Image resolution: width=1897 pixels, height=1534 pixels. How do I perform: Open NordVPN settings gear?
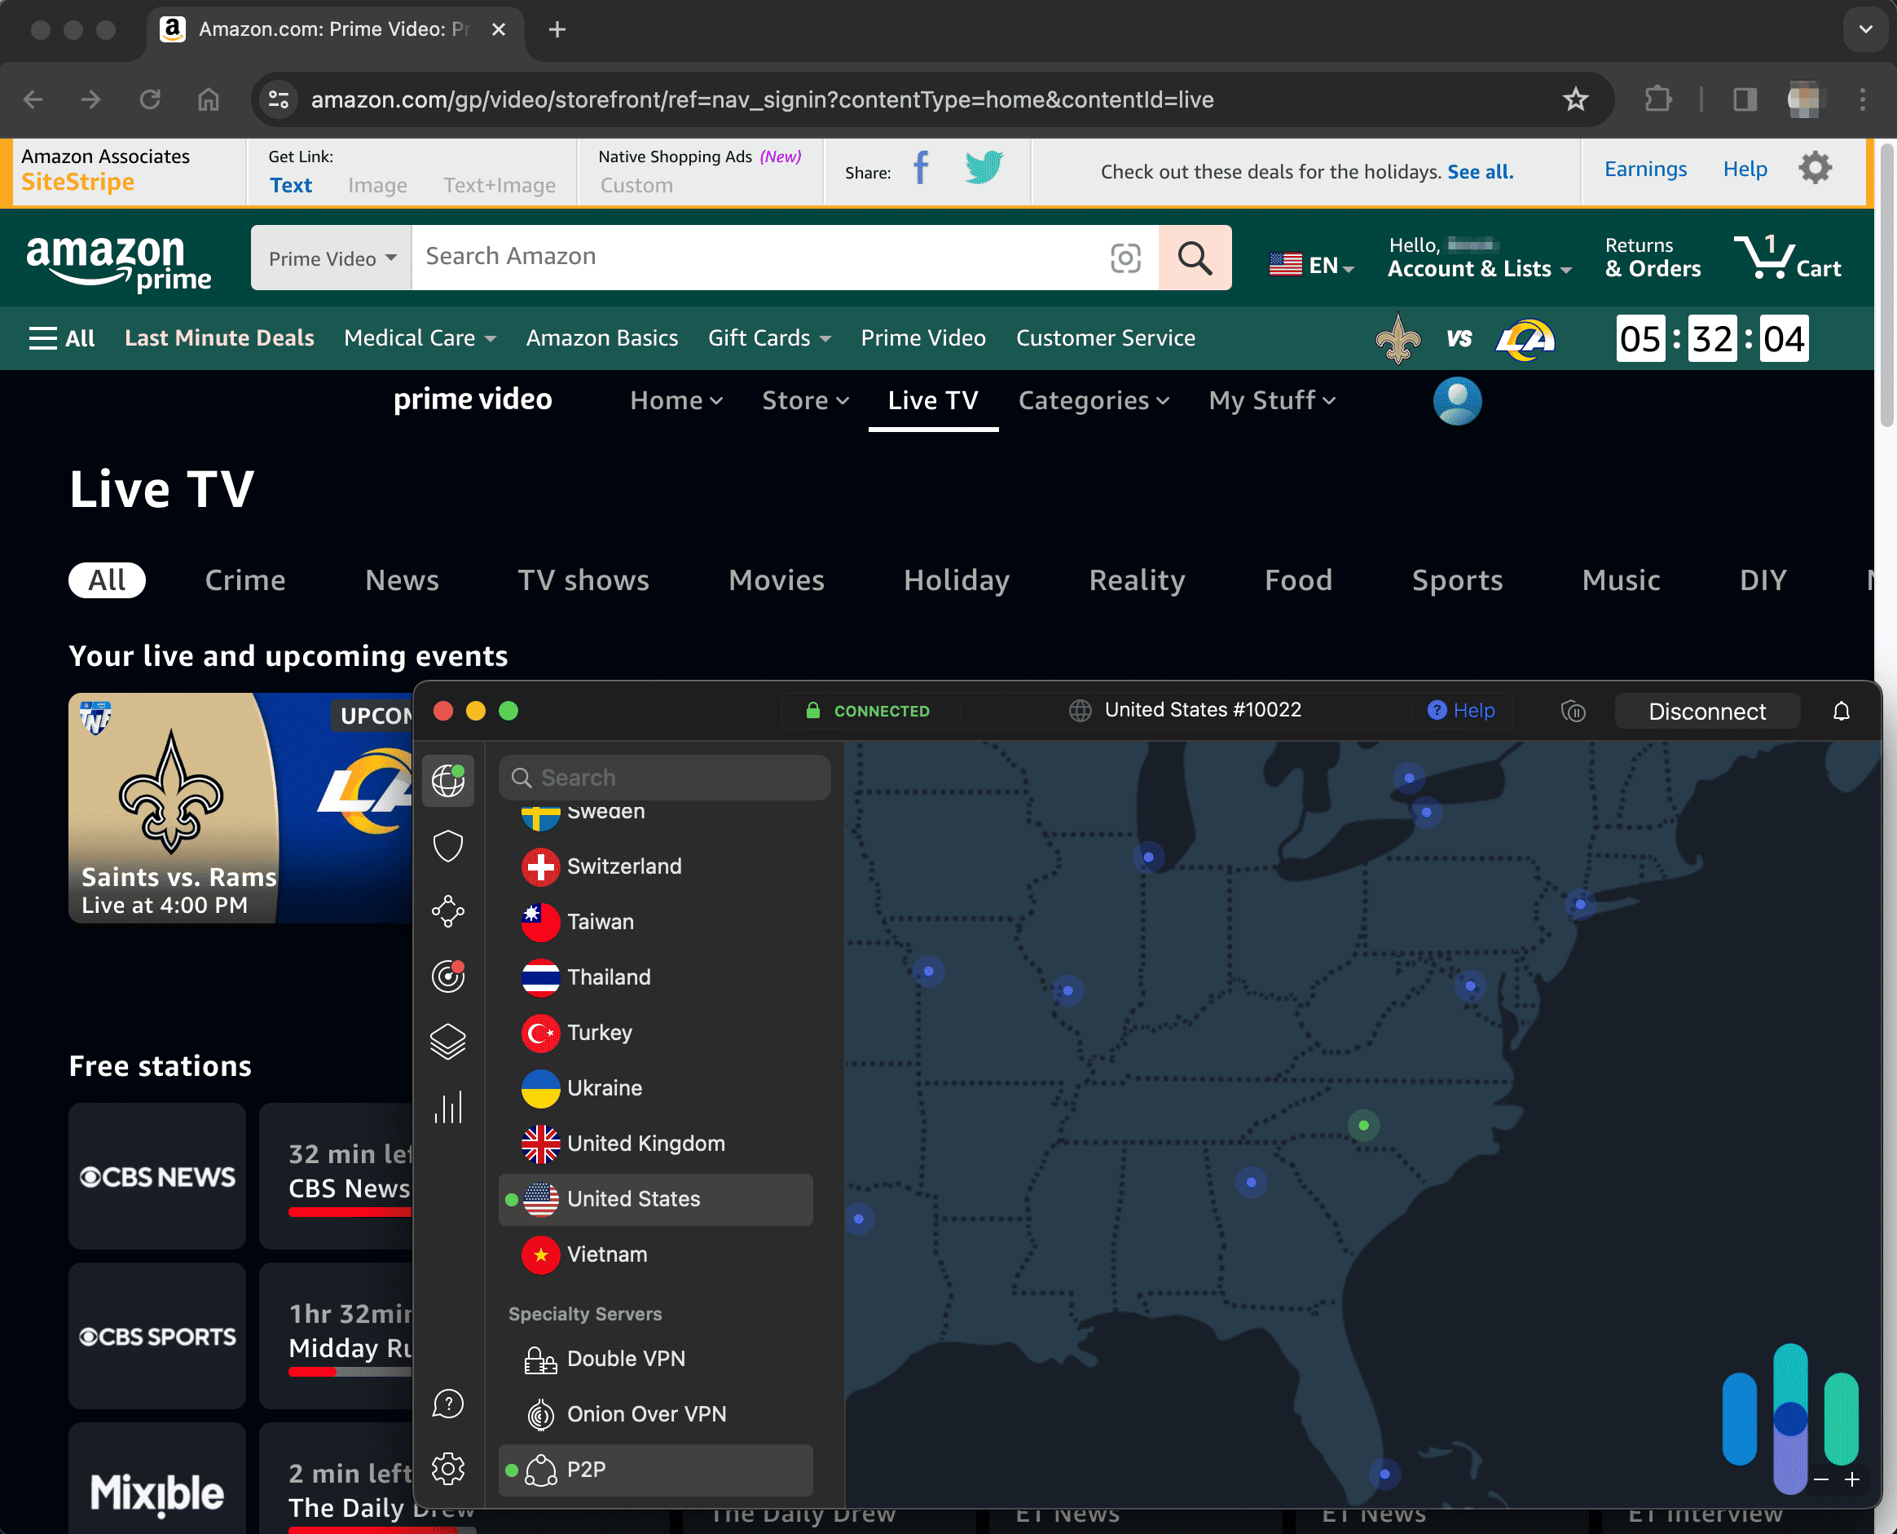449,1469
